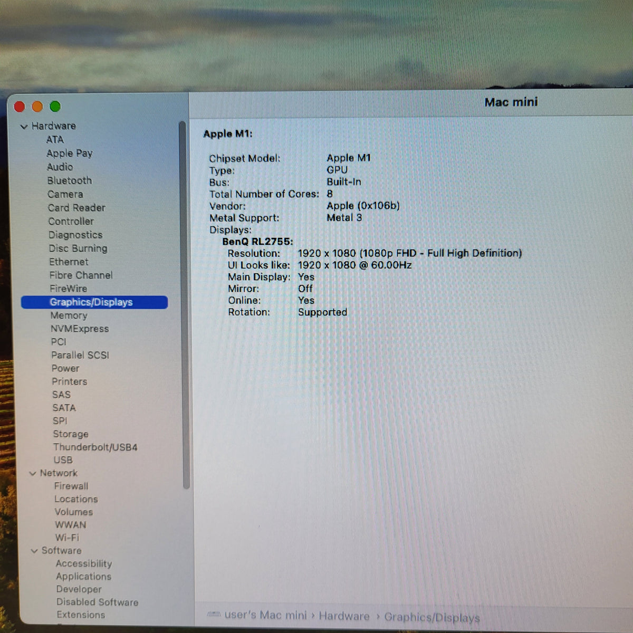
Task: Select Fibre Channel in the sidebar
Action: pos(81,275)
